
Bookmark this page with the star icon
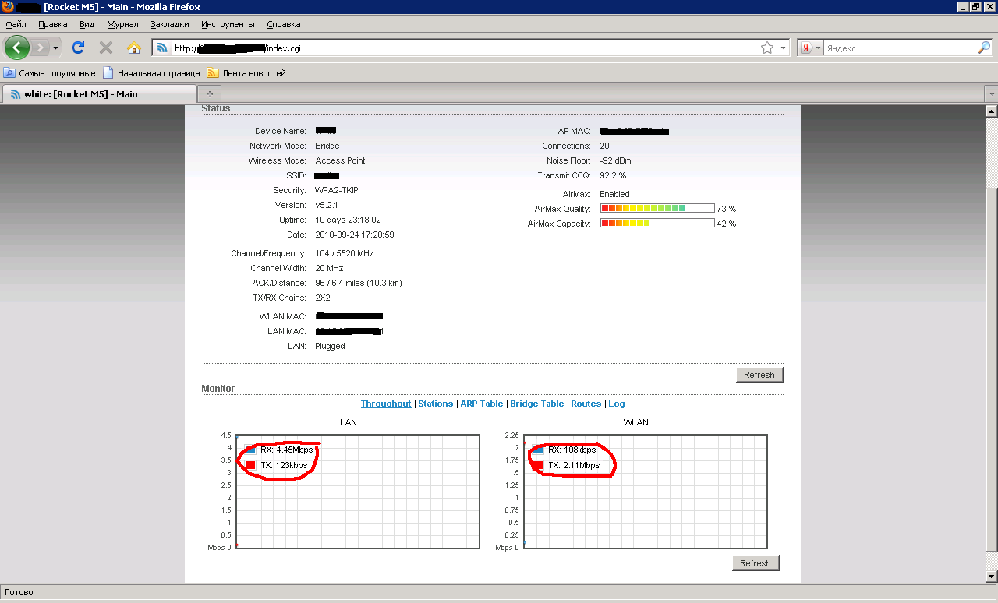767,48
